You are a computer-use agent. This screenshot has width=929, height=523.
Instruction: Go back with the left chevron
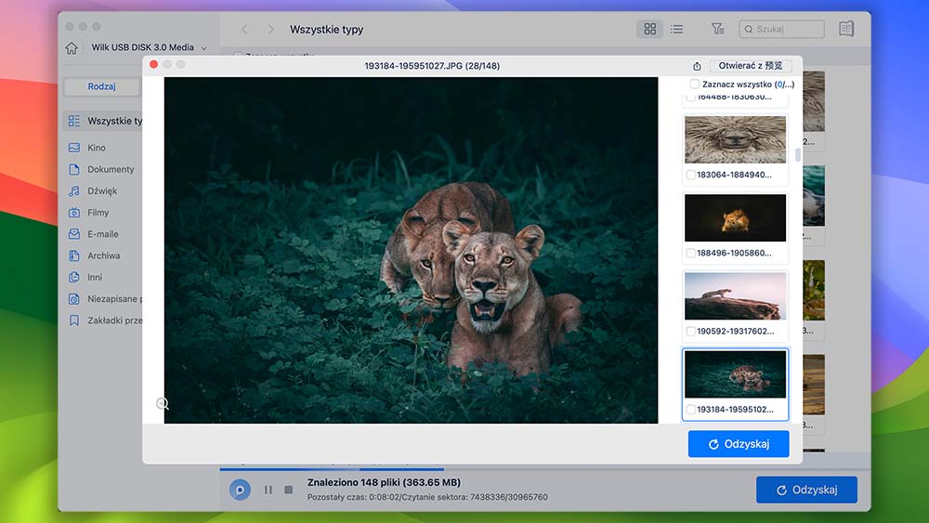[244, 29]
